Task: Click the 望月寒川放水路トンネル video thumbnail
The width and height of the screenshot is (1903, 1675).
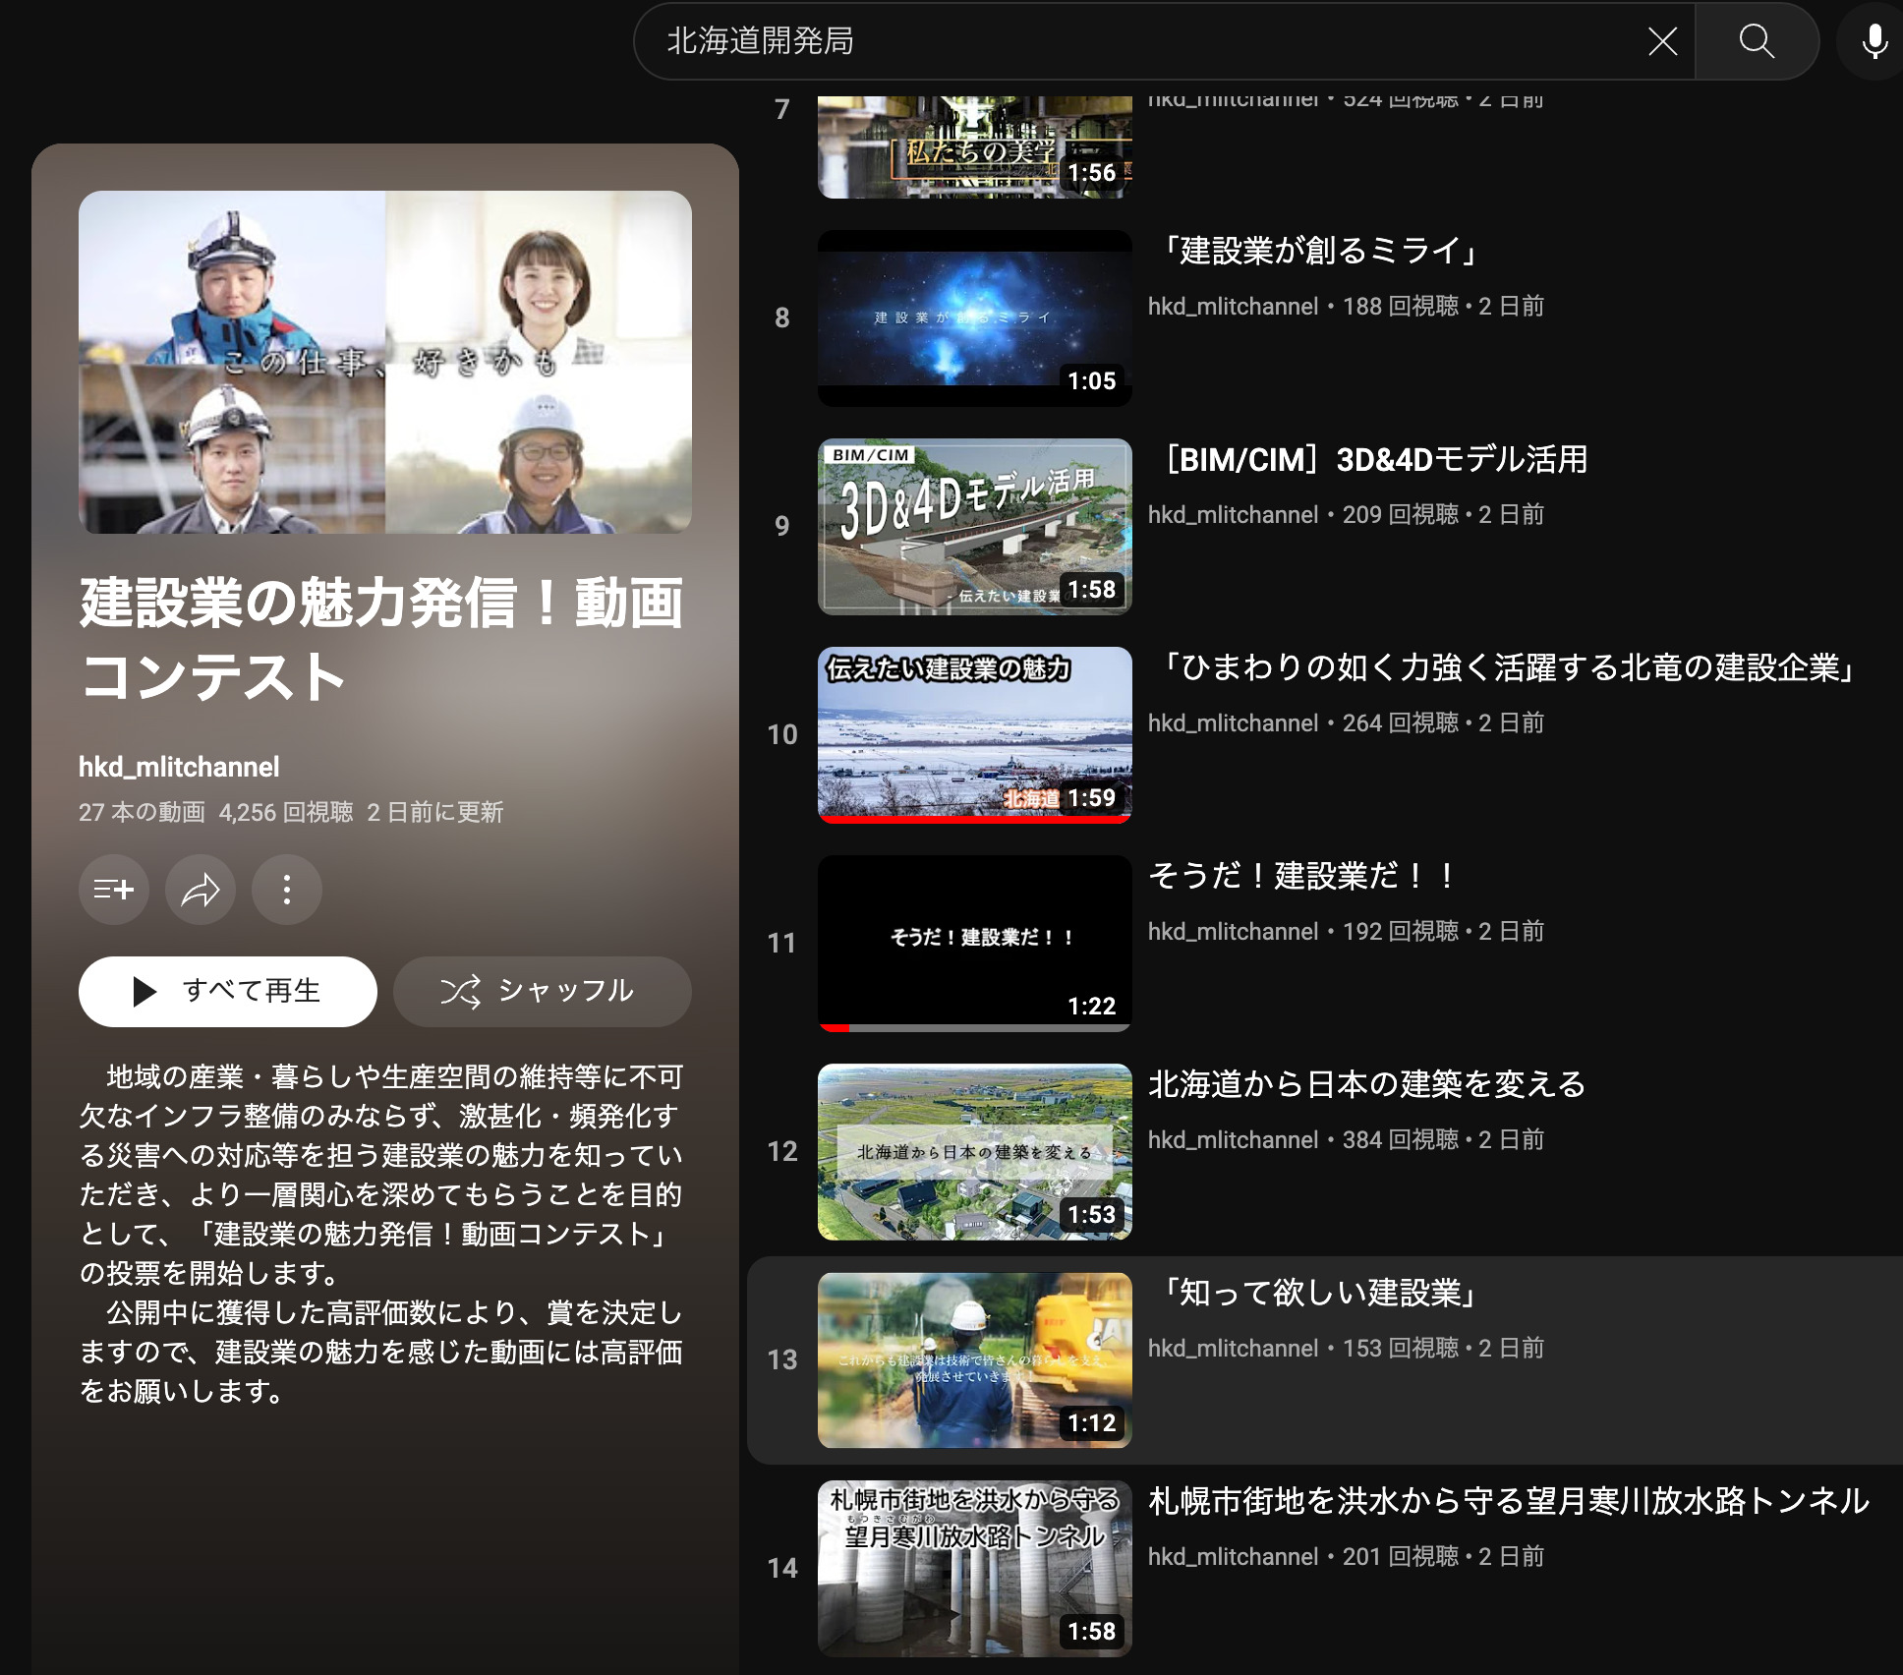Action: pos(974,1568)
